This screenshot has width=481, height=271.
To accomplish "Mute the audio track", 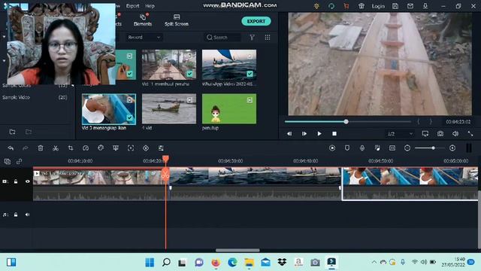I will point(27,215).
